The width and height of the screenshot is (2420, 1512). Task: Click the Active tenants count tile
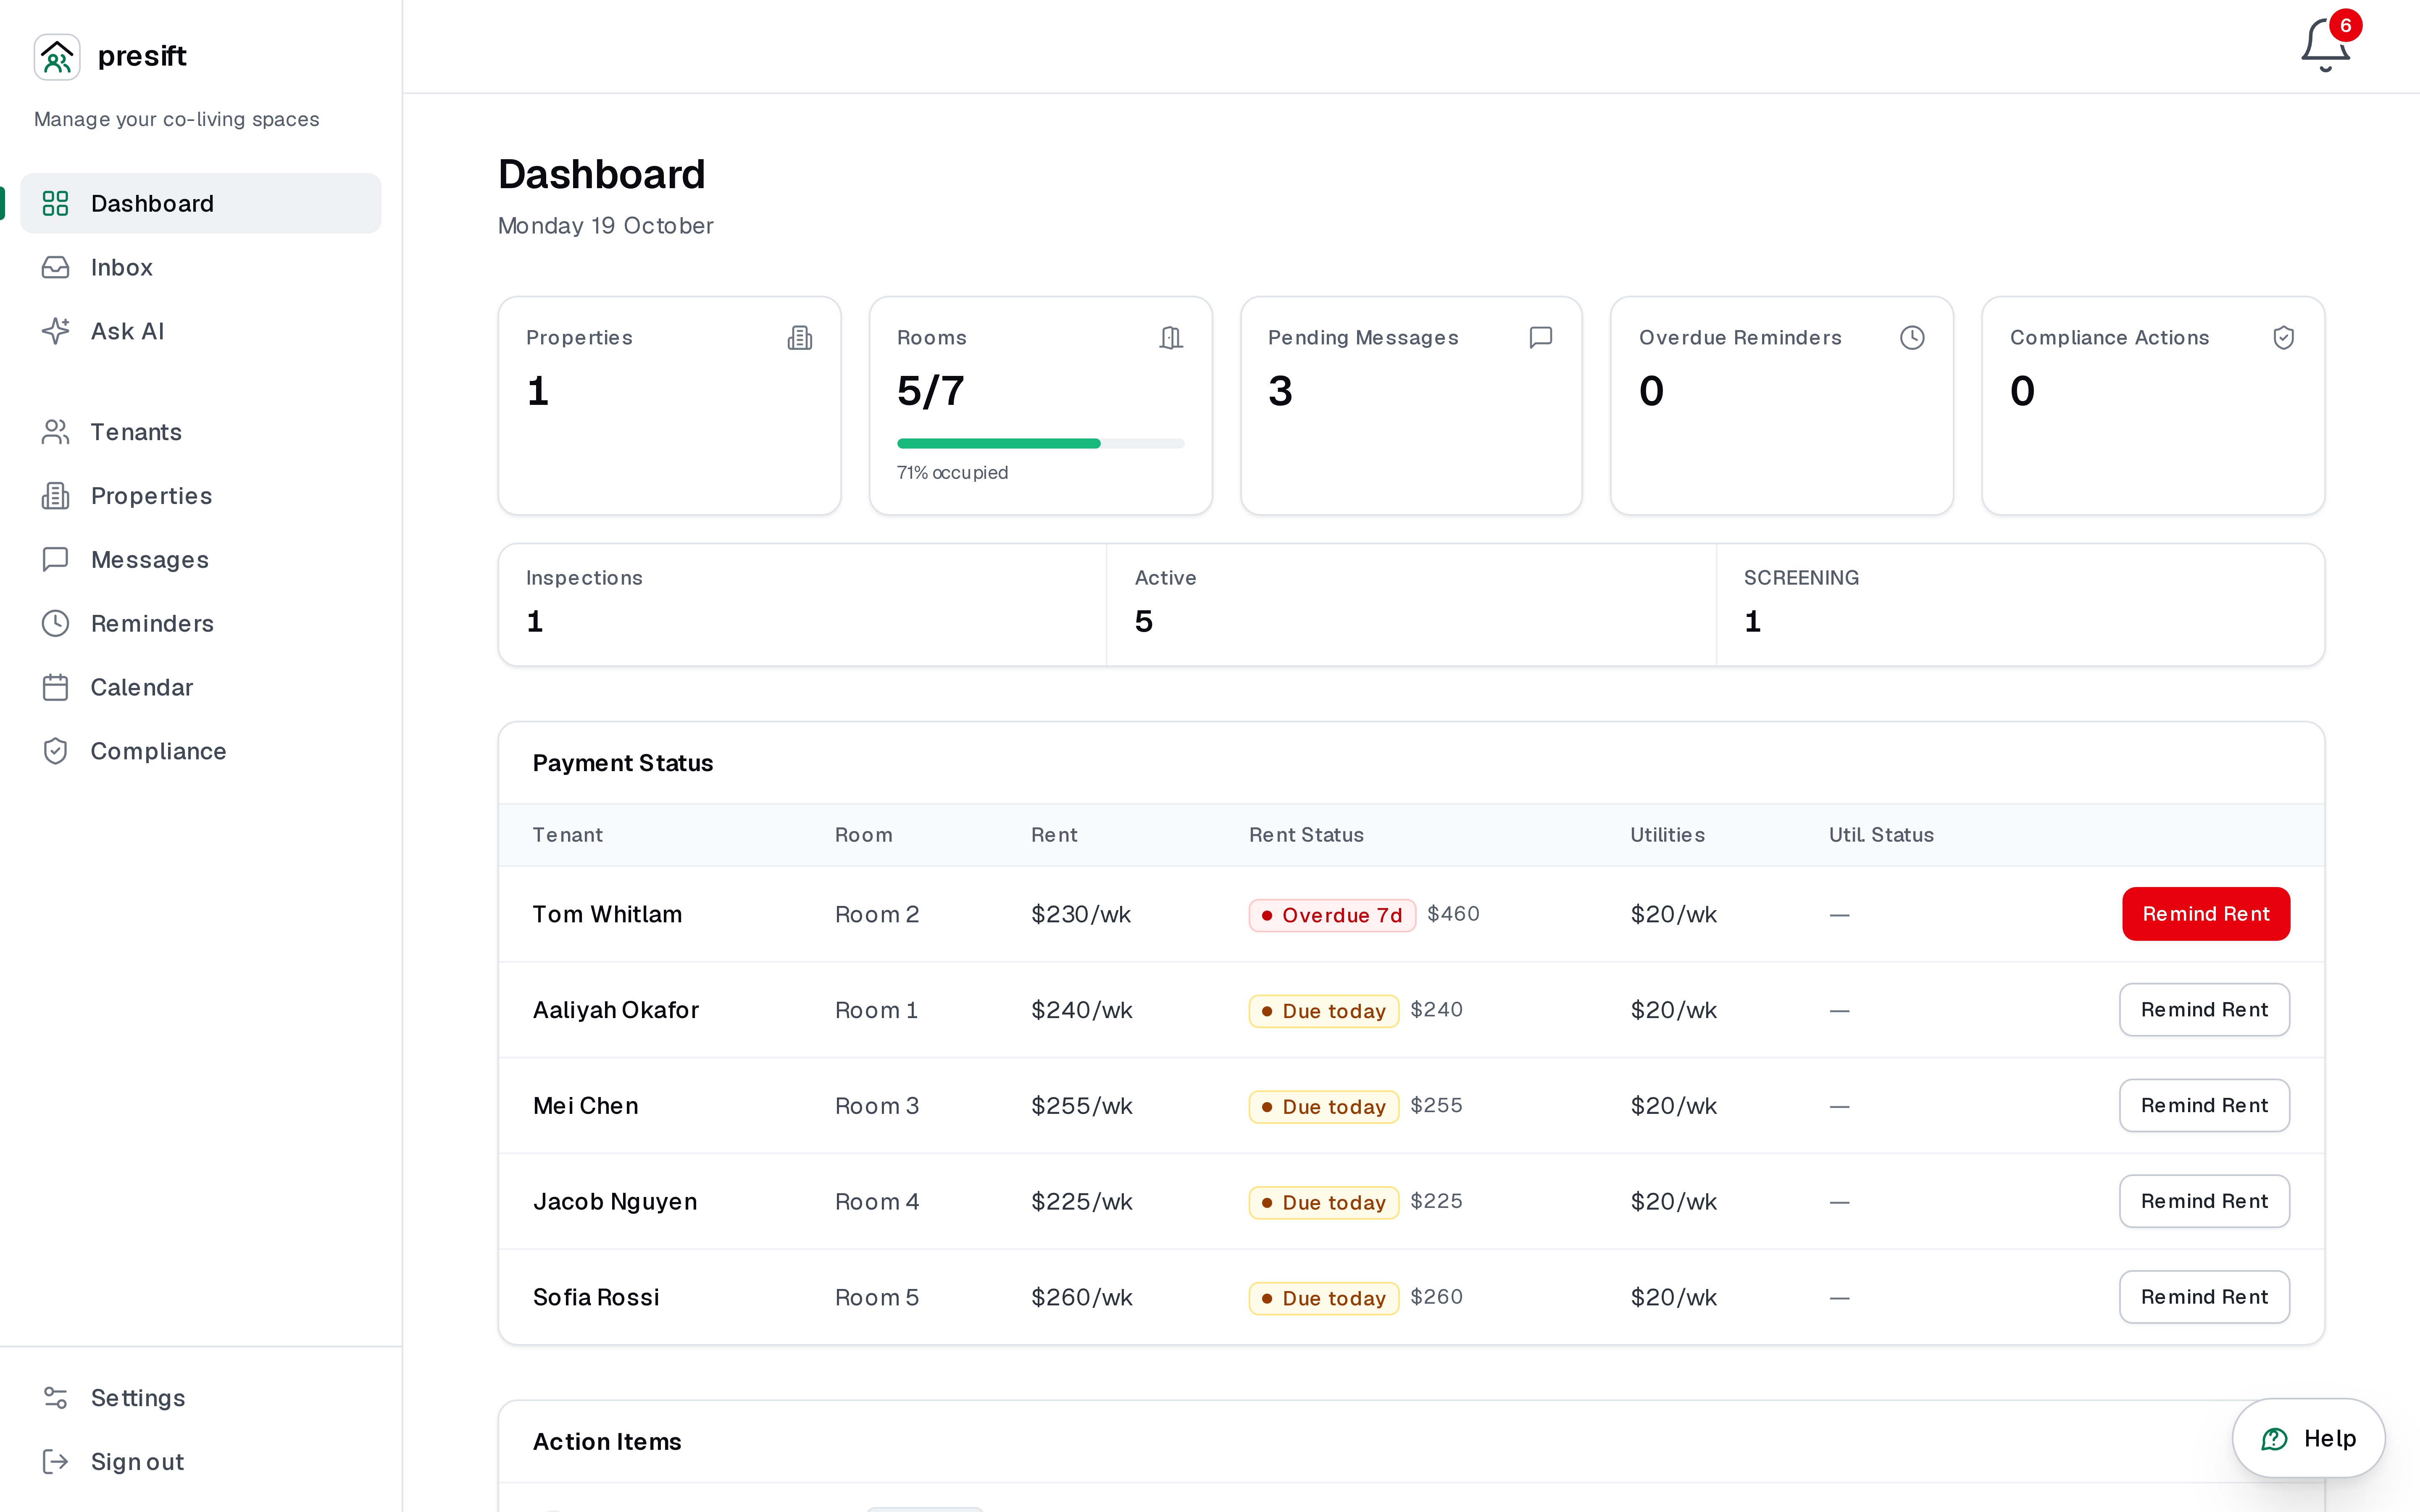[1411, 605]
